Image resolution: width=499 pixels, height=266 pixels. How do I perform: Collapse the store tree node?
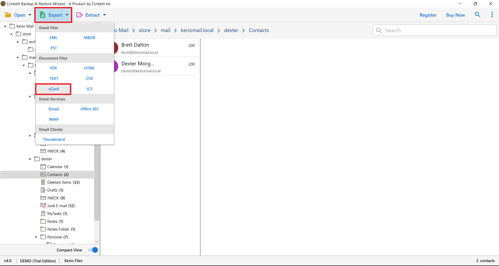pos(11,34)
